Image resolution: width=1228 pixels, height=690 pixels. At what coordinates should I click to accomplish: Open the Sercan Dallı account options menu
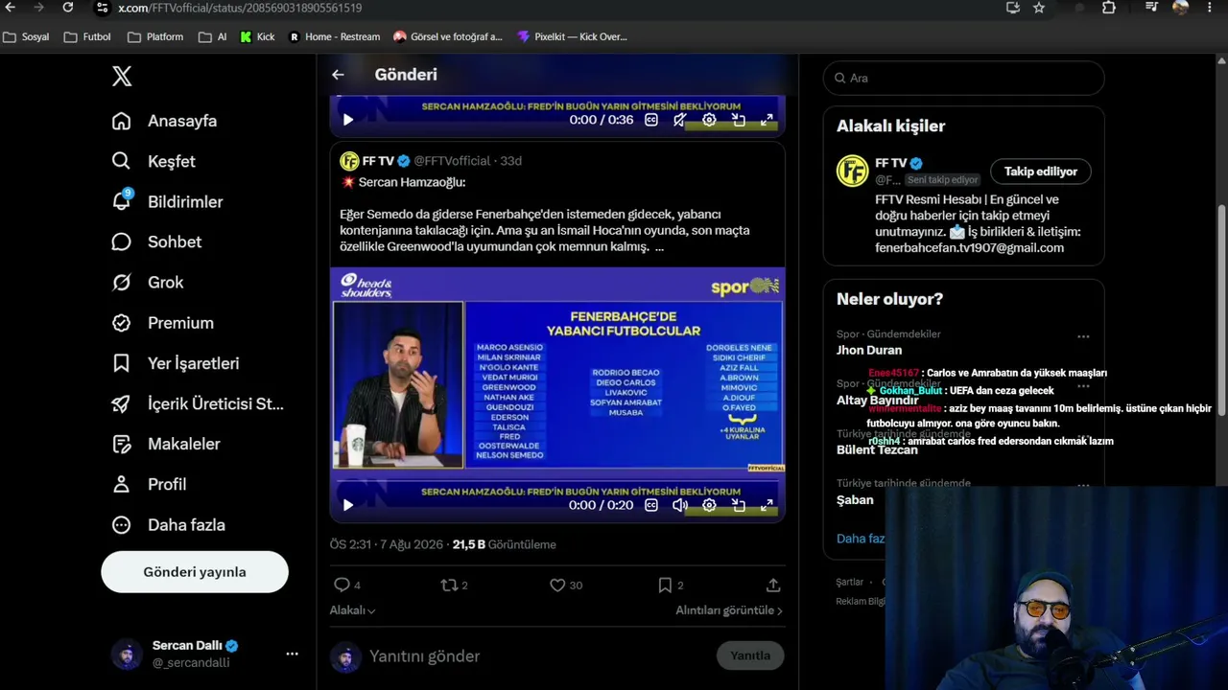click(292, 654)
